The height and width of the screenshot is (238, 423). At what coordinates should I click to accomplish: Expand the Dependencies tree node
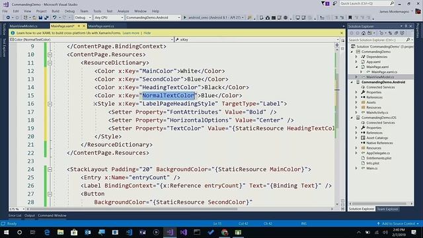point(356,57)
